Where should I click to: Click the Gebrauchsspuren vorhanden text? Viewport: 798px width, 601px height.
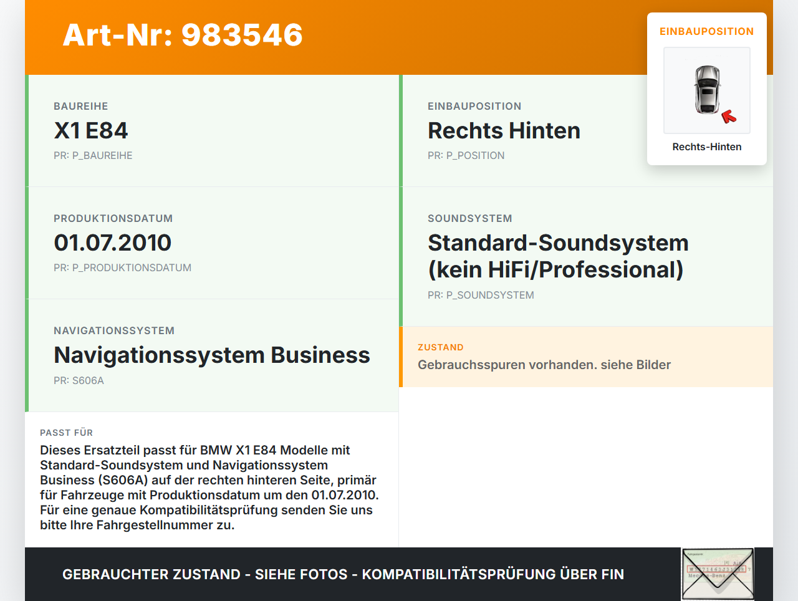pos(544,365)
